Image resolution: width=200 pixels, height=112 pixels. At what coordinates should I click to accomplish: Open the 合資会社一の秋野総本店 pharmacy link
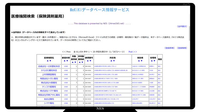click(49, 66)
